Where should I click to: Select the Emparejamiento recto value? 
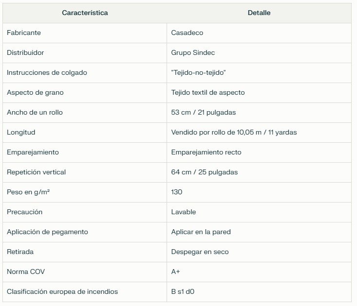206,152
